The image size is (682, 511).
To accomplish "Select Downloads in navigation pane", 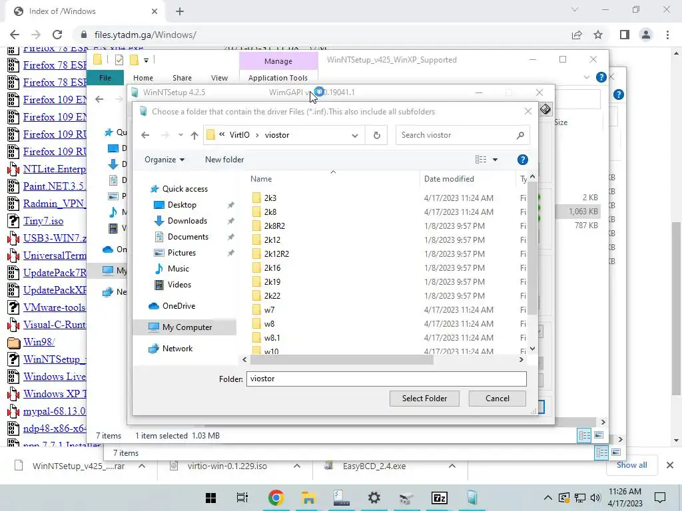I will [x=187, y=221].
